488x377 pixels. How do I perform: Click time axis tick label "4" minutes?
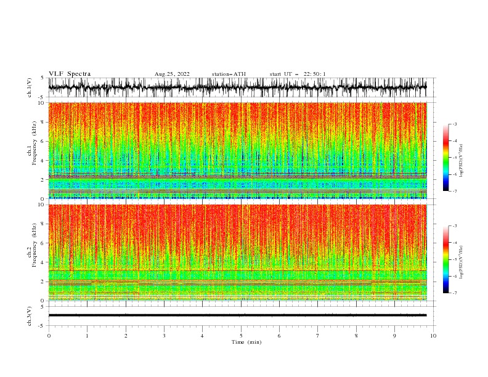click(202, 336)
